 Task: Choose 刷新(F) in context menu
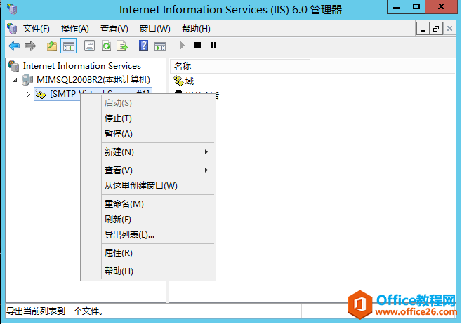click(158, 220)
